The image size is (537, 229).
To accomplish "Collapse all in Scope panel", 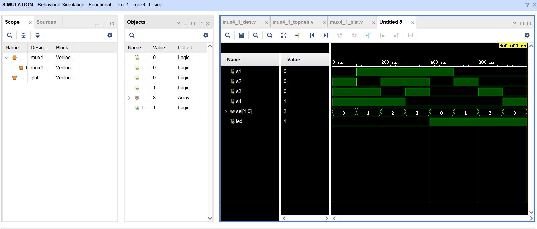I will 23,35.
